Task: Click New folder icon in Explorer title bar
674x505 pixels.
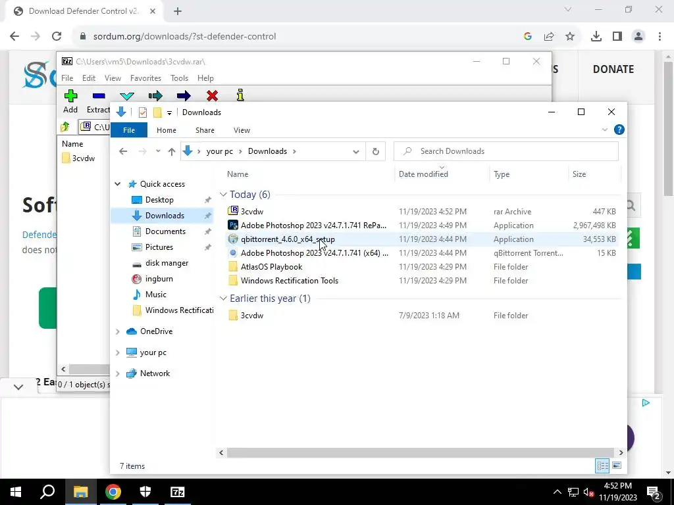Action: click(157, 112)
